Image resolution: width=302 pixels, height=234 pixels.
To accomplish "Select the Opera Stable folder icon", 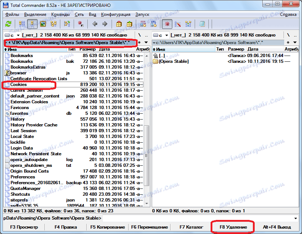I will 156,61.
